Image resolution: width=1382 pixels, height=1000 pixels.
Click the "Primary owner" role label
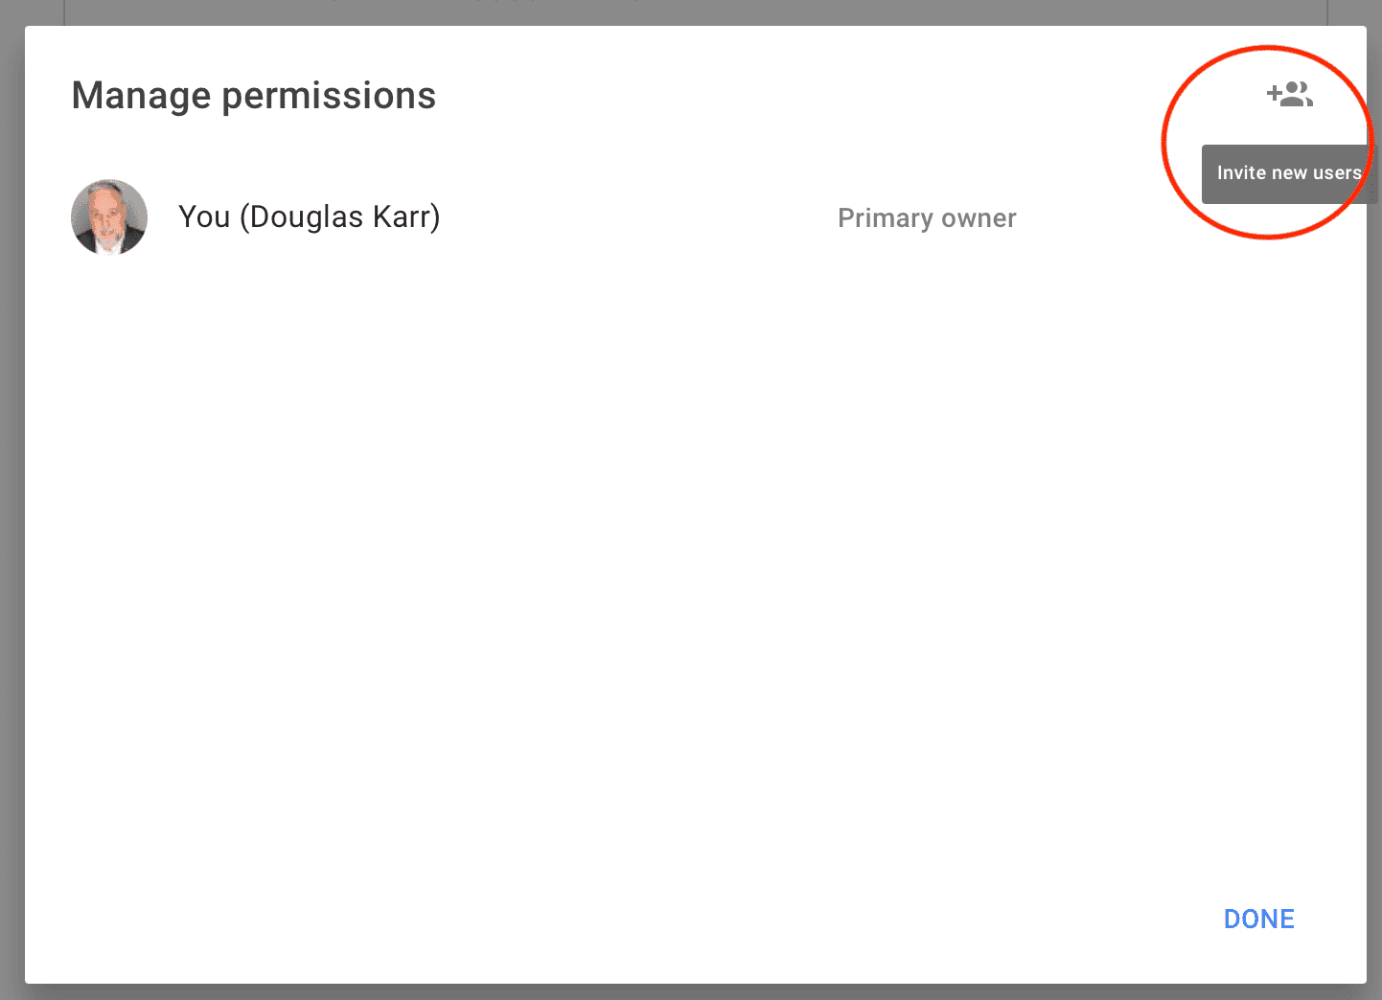(927, 218)
